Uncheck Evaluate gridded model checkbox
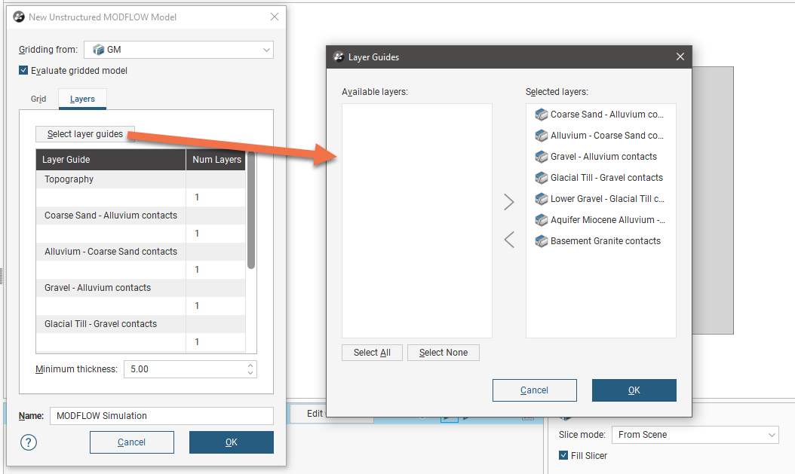 coord(24,71)
